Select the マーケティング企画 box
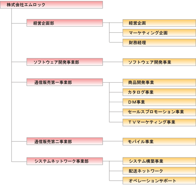The width and height of the screenshot is (196, 187). [159, 33]
